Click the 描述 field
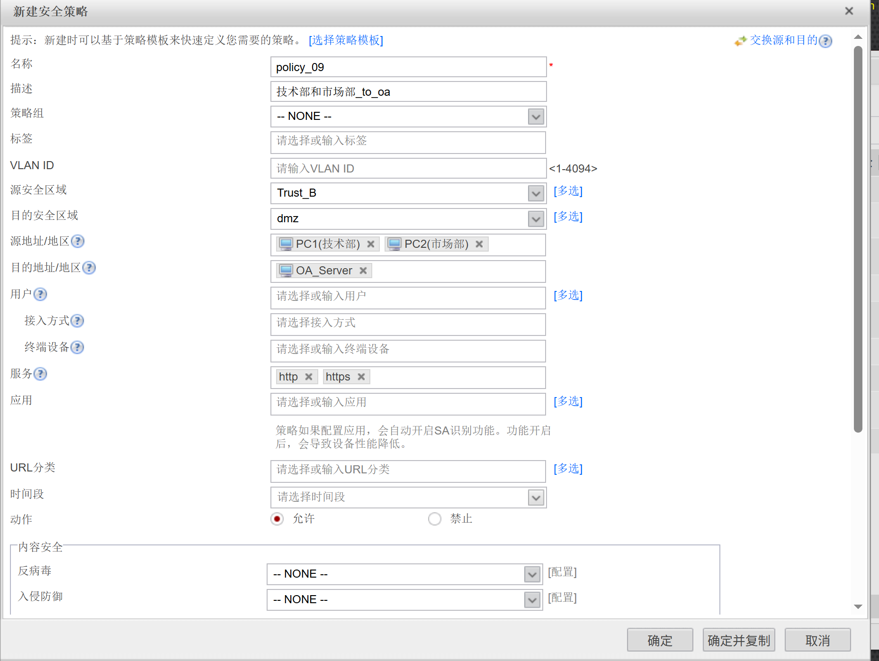 (x=408, y=92)
